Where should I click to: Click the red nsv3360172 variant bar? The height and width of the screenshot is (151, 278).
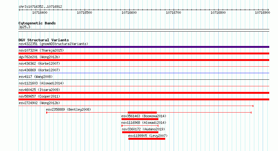coord(140,132)
